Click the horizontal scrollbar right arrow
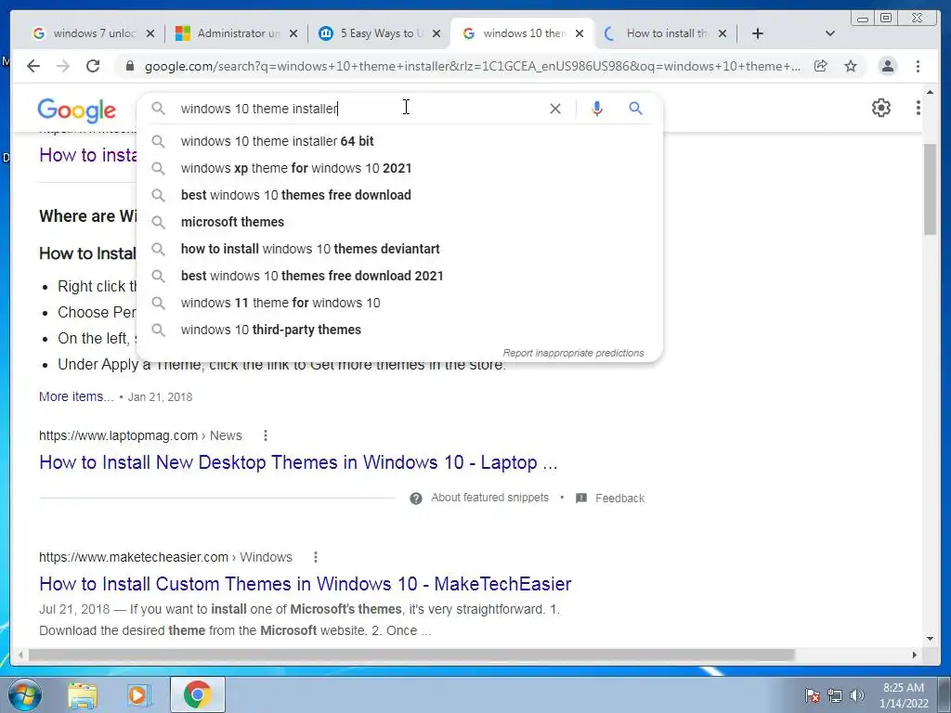This screenshot has height=713, width=951. point(915,655)
